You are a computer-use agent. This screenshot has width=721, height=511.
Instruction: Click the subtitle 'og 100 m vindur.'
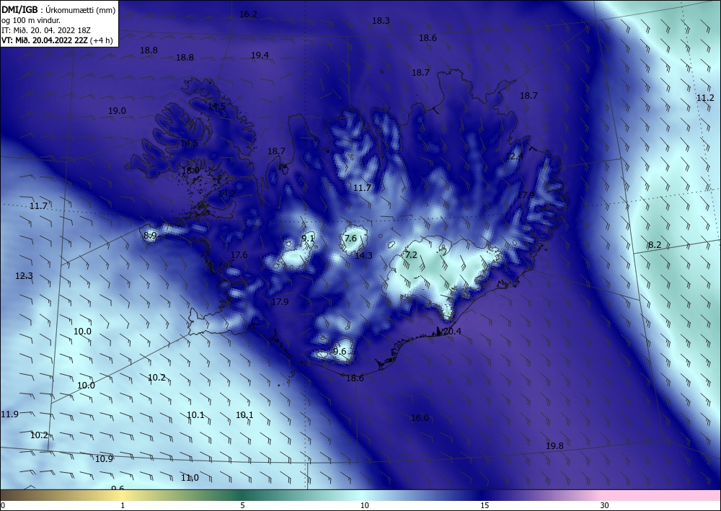point(31,20)
